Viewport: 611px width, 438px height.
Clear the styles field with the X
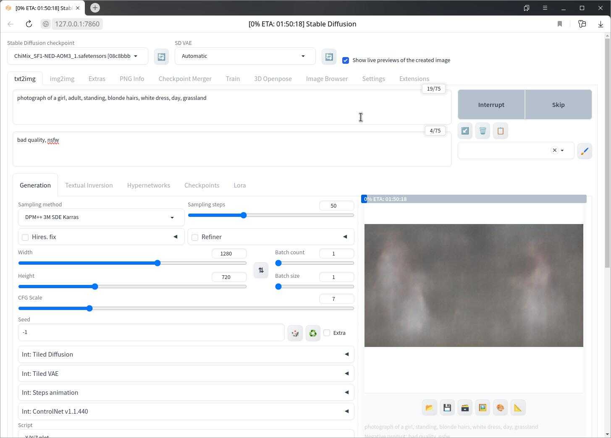(554, 150)
